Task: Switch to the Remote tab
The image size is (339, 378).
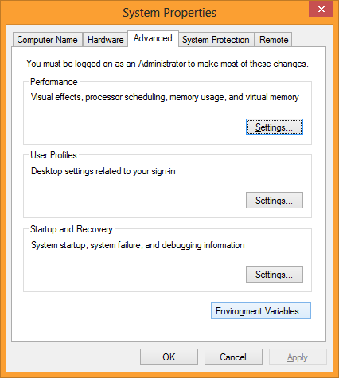Action: pyautogui.click(x=274, y=40)
